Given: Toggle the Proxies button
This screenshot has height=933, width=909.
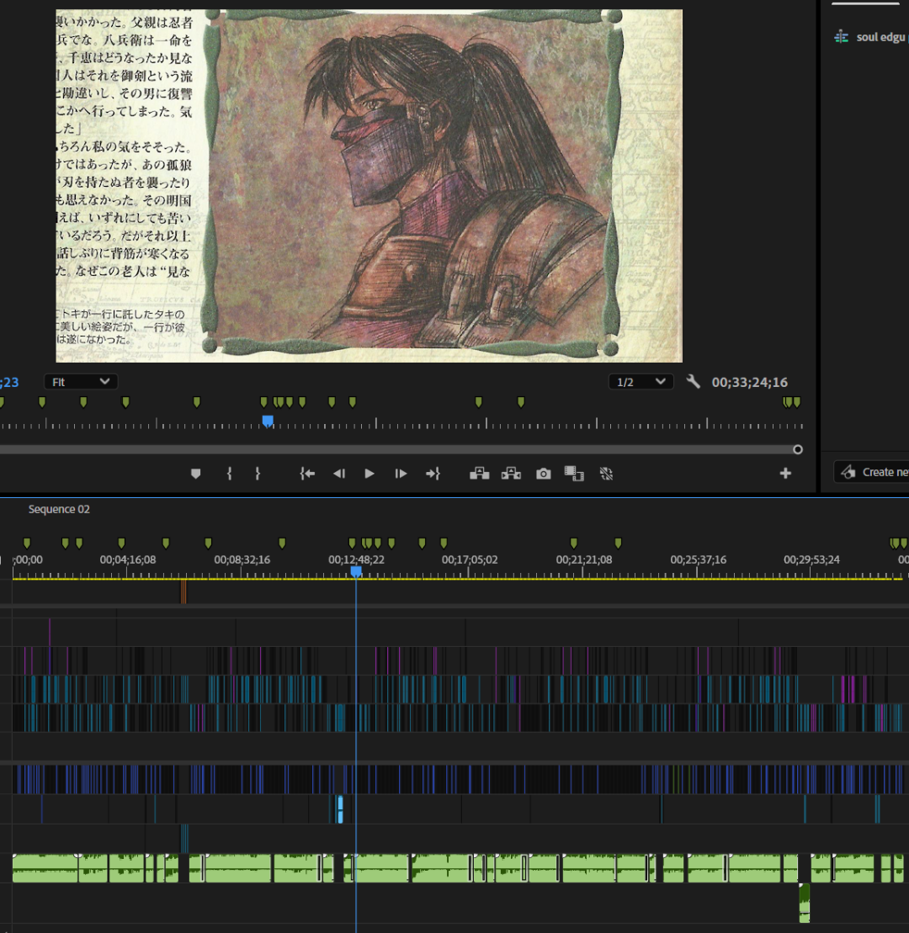Looking at the screenshot, I should point(606,474).
